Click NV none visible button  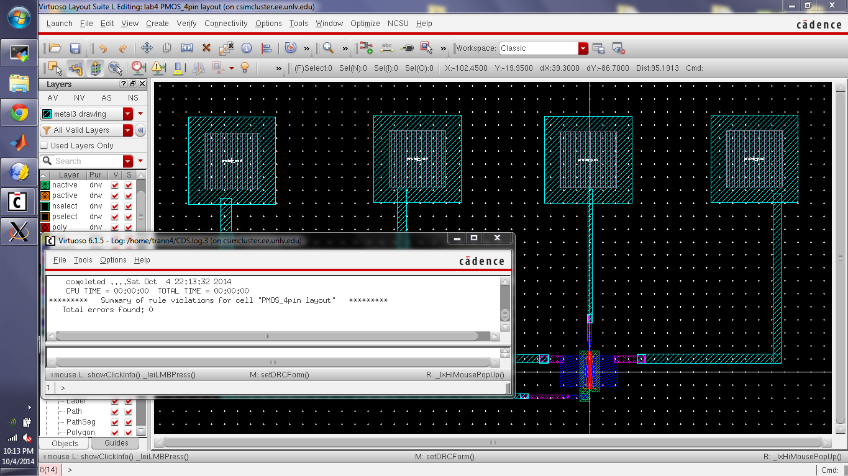(x=80, y=98)
